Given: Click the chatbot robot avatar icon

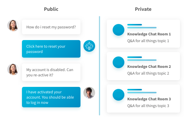Looking at the screenshot, I should [x=89, y=46].
